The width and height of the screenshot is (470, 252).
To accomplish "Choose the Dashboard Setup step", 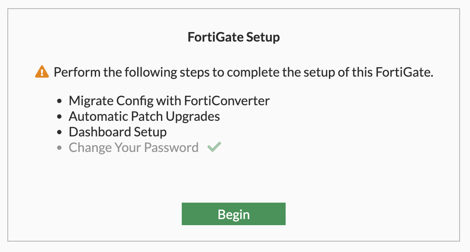I will pyautogui.click(x=118, y=132).
